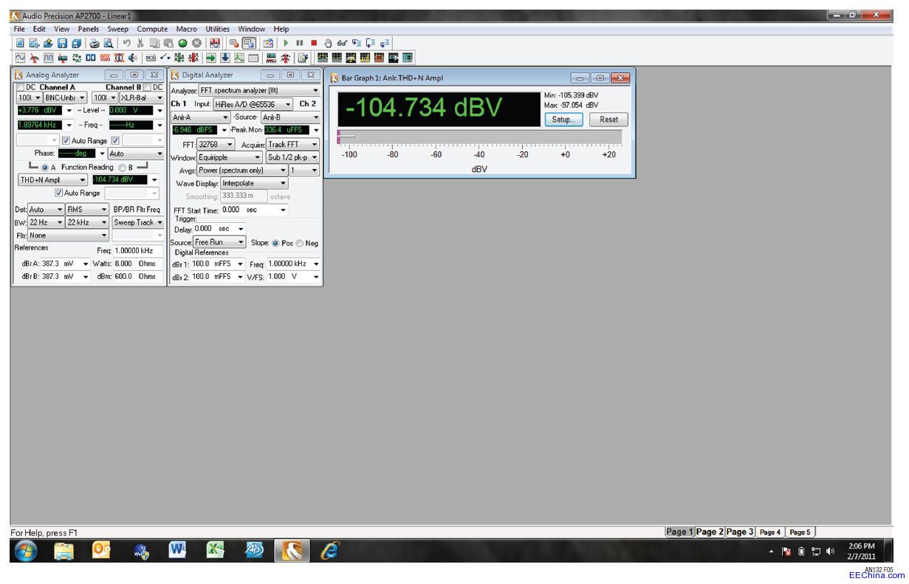Open the XLR-Bal input dropdown
This screenshot has height=584, width=909.
(142, 97)
